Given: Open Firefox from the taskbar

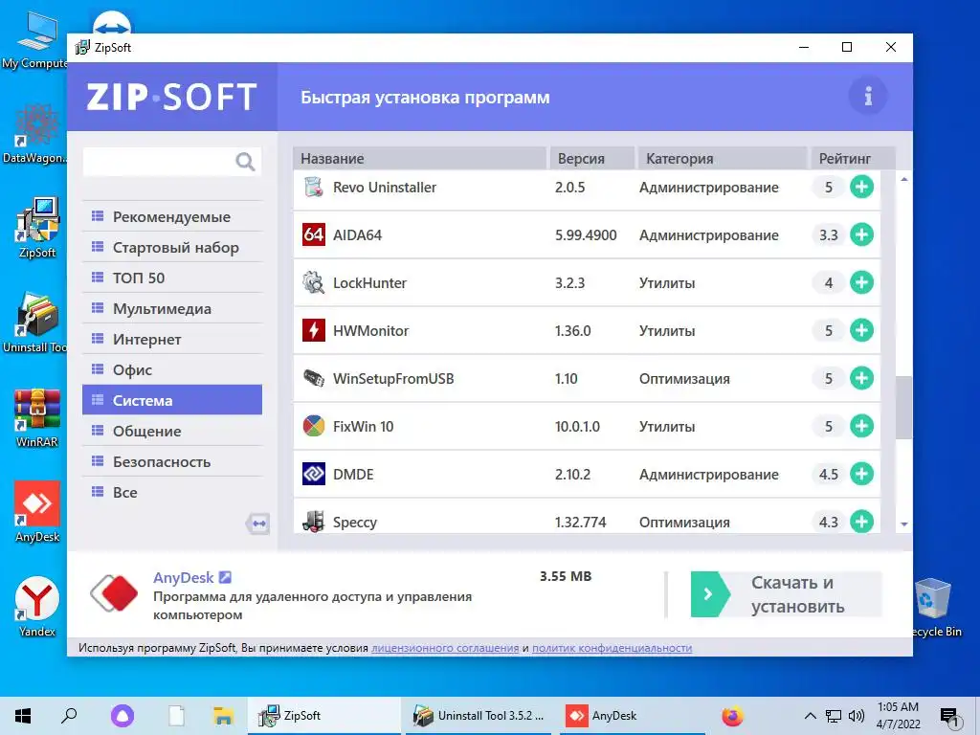Looking at the screenshot, I should pos(732,716).
